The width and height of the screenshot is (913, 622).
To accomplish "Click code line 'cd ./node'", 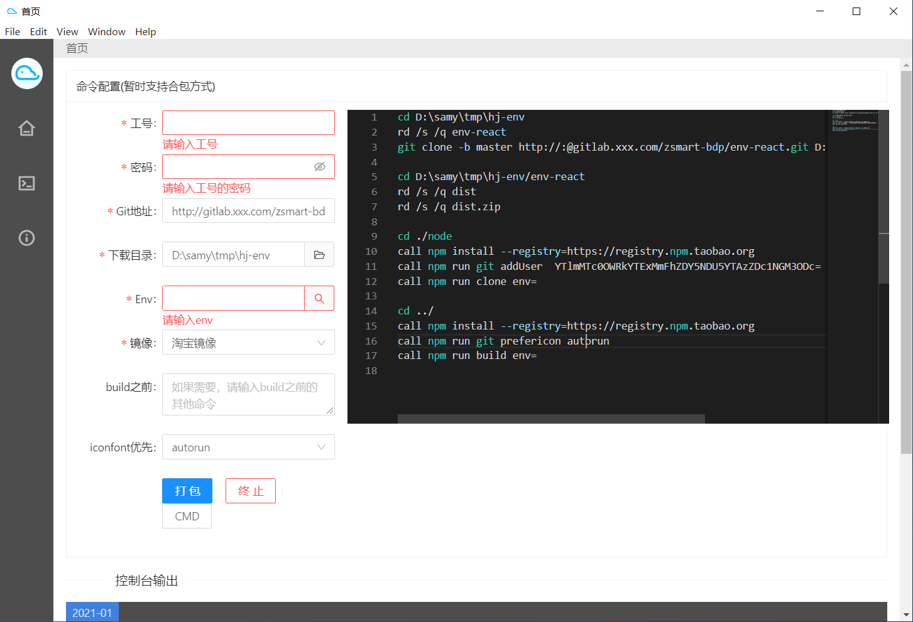I will (425, 236).
